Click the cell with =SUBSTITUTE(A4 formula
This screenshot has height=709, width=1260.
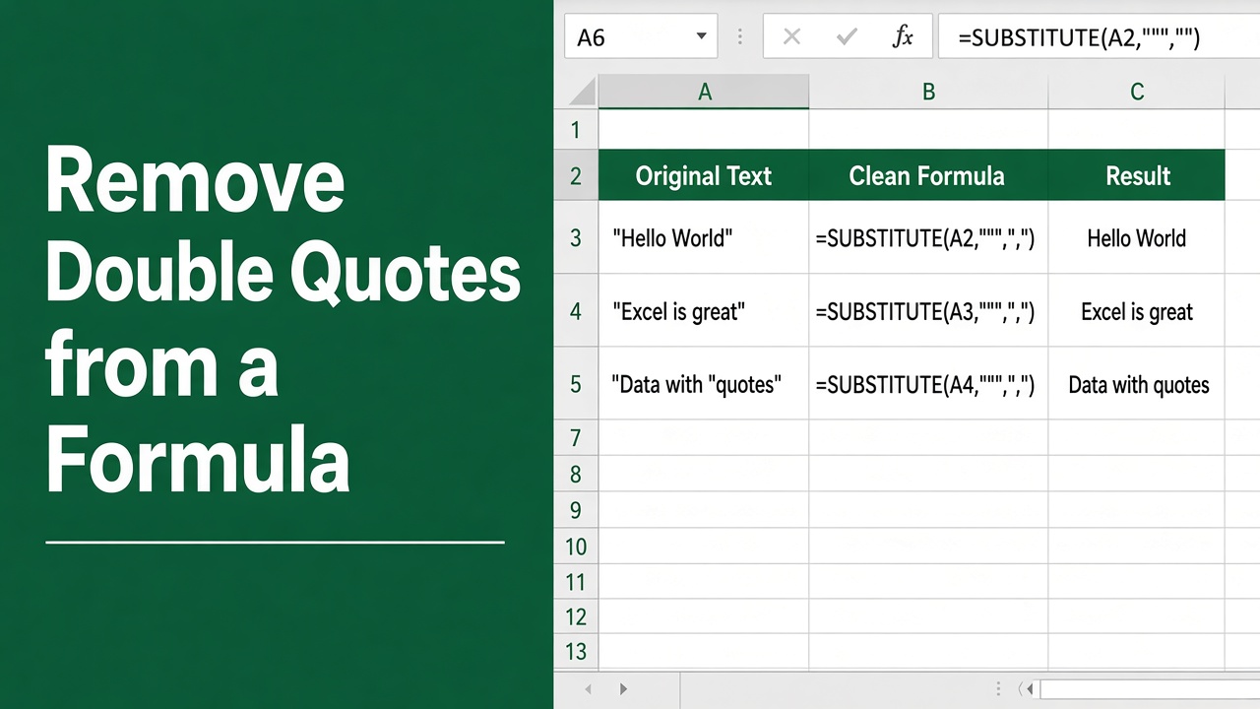[x=928, y=384]
